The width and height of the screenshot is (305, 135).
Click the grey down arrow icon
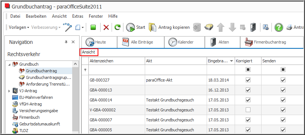[232, 27]
